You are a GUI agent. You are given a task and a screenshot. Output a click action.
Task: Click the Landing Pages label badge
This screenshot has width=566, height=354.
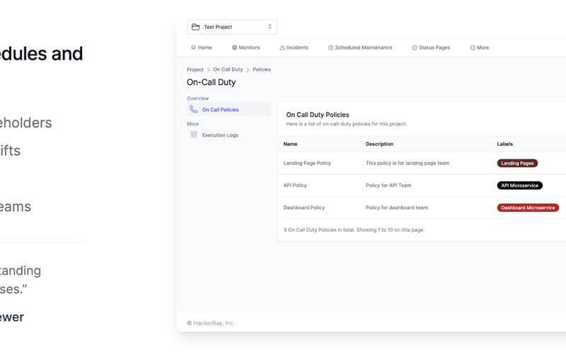(x=517, y=164)
